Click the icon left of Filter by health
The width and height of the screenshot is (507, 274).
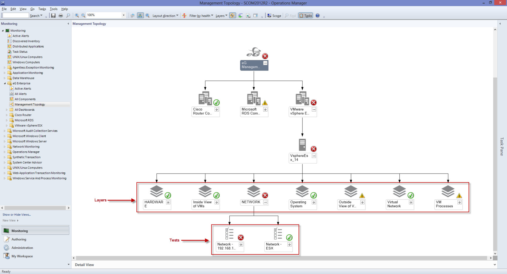[184, 16]
